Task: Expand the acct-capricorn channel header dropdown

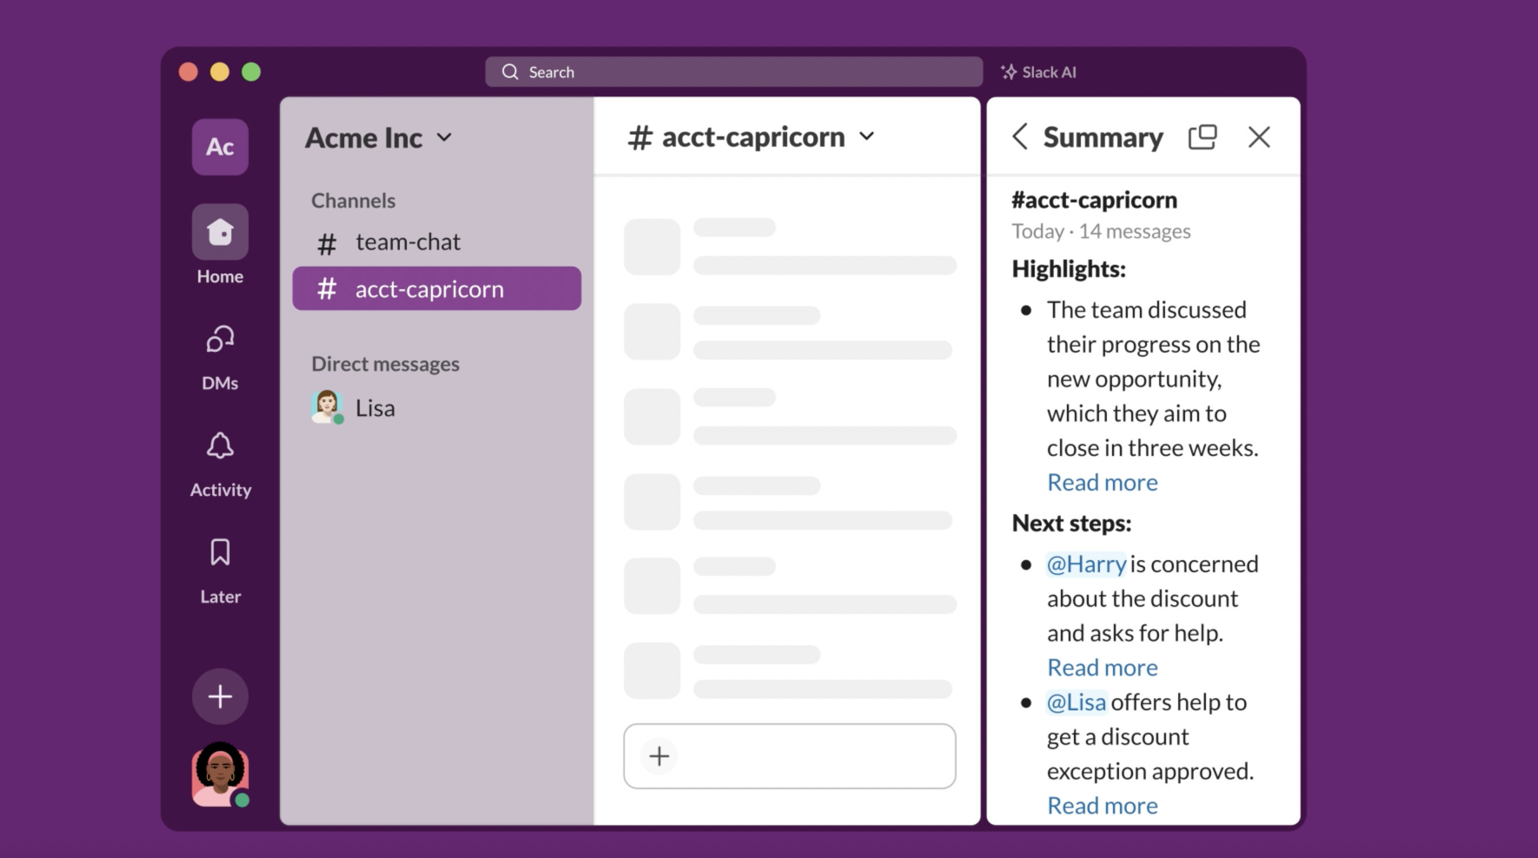Action: coord(867,137)
